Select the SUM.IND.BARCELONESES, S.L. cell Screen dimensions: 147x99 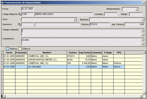(47, 60)
